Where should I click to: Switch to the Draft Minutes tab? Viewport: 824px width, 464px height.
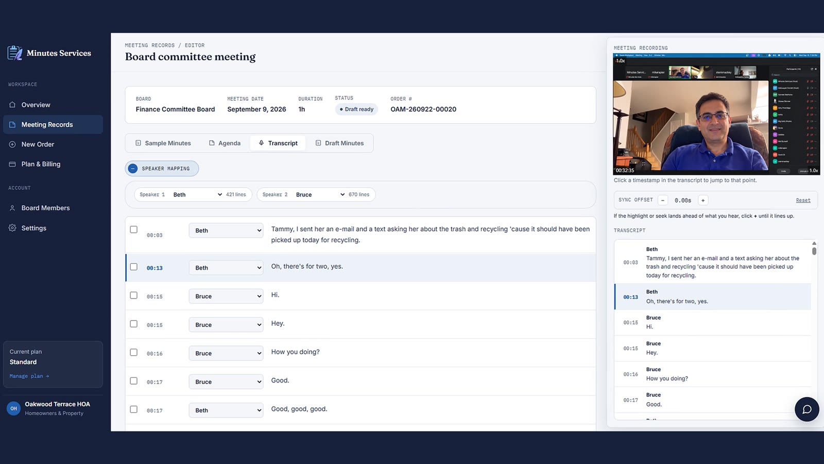point(339,143)
